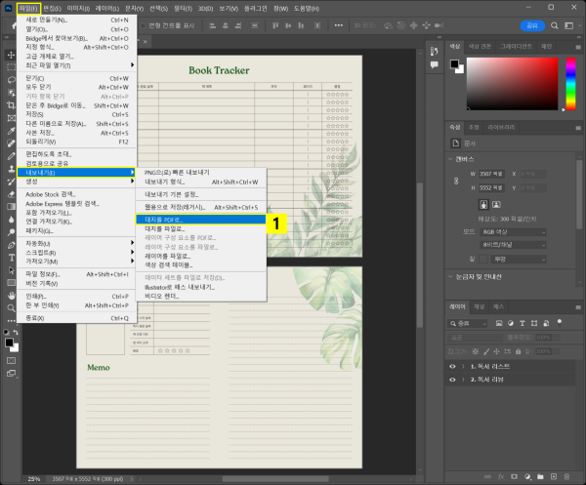Image resolution: width=586 pixels, height=485 pixels.
Task: Select the Gradient tool
Action: click(11, 207)
